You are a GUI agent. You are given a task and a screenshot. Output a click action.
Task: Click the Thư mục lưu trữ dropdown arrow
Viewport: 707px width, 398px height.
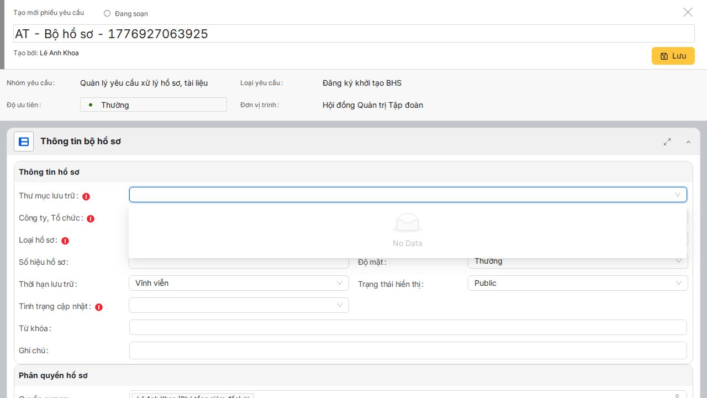click(x=678, y=195)
